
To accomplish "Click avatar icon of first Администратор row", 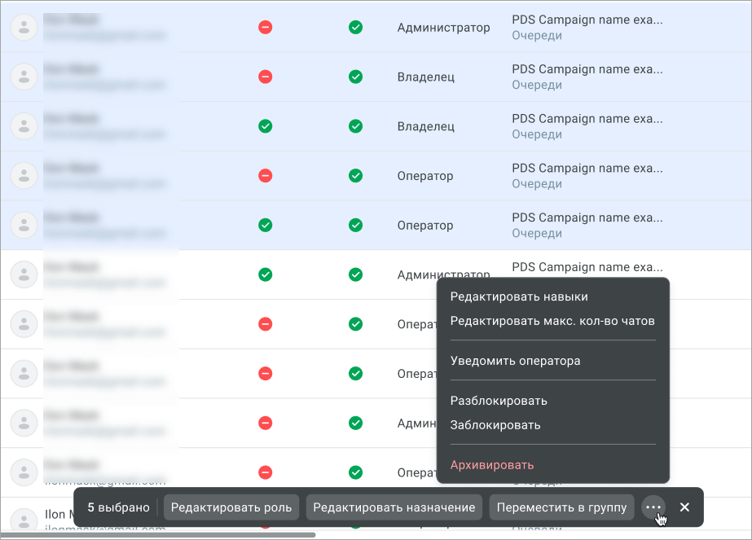I will [24, 28].
